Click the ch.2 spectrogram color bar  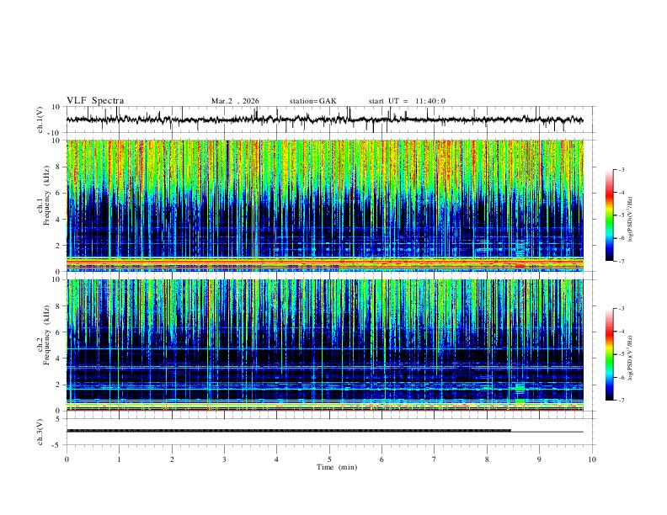point(609,354)
